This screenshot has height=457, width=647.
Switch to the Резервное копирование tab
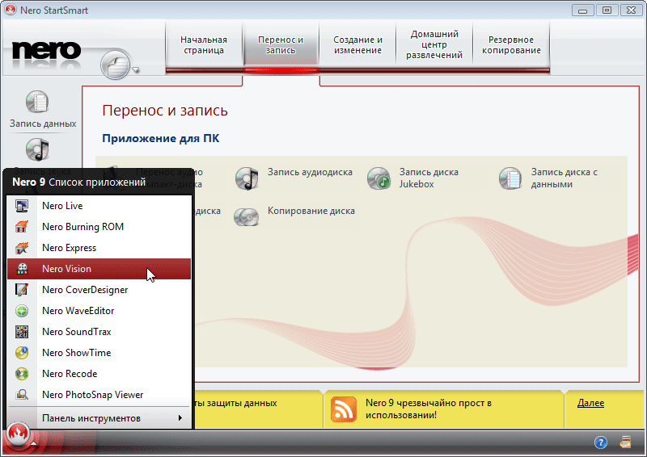pos(511,45)
